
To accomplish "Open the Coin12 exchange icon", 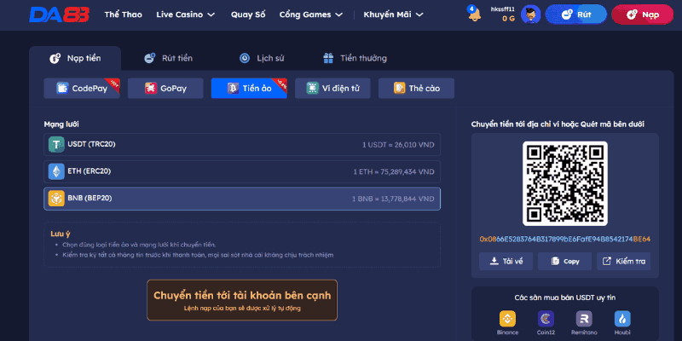I will (x=546, y=319).
